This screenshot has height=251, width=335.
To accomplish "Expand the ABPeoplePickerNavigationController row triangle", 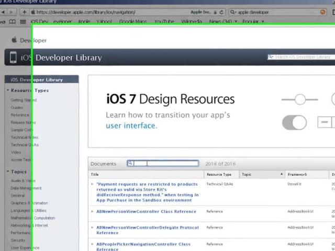I will pyautogui.click(x=92, y=244).
